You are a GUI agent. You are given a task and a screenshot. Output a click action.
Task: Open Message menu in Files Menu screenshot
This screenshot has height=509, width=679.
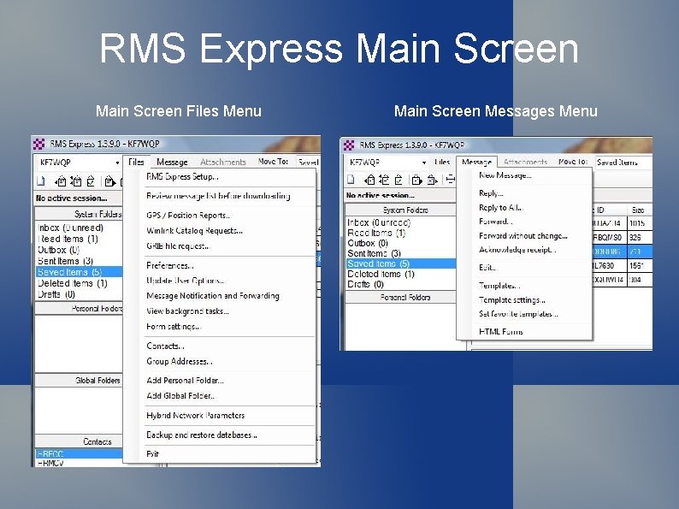(x=172, y=162)
